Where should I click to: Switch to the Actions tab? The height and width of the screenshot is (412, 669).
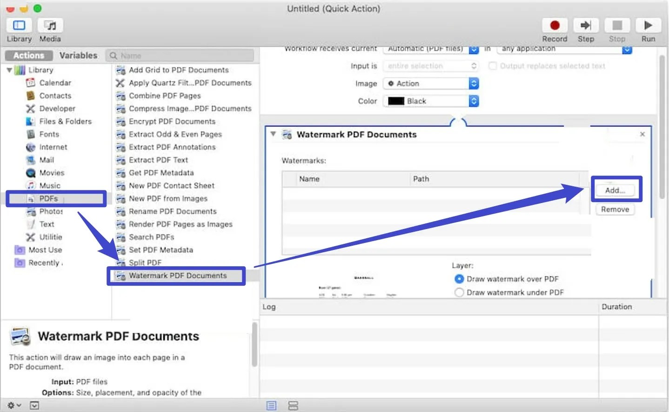(x=28, y=55)
